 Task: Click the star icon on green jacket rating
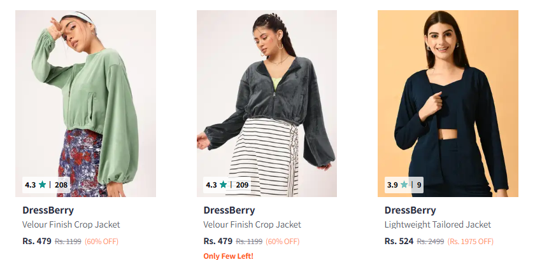coord(42,185)
